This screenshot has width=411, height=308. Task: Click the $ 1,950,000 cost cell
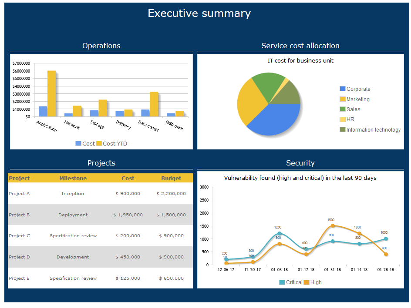point(128,215)
